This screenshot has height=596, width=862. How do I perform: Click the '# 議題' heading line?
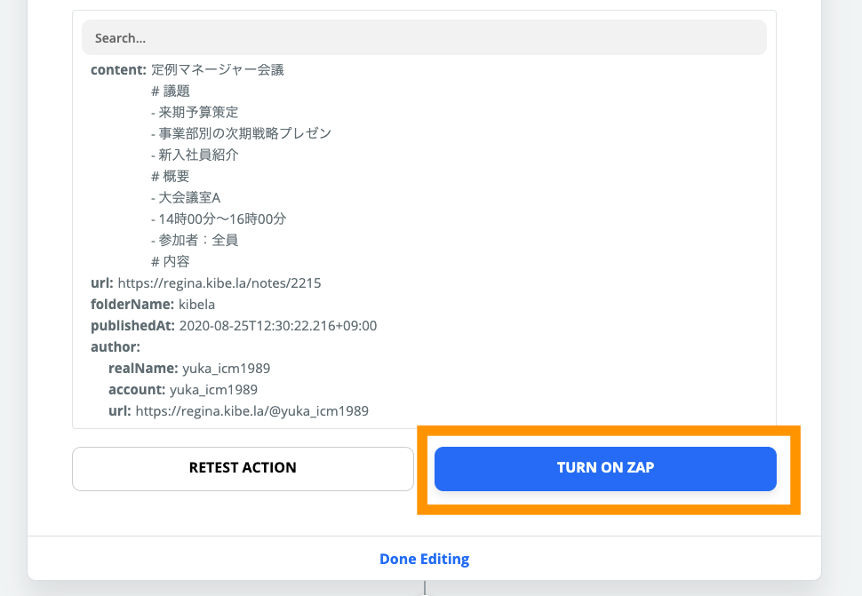(171, 91)
